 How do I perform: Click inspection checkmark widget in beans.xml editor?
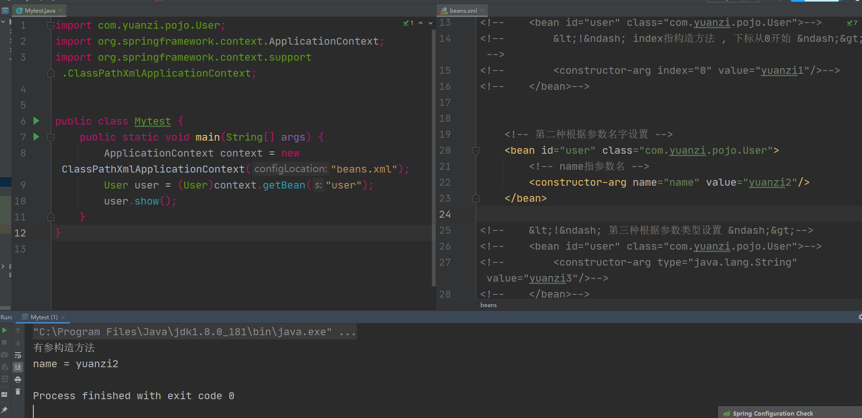[852, 23]
